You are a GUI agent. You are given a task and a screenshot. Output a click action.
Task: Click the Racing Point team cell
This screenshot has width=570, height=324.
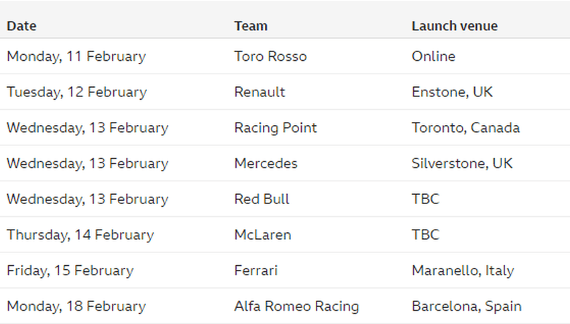(276, 128)
